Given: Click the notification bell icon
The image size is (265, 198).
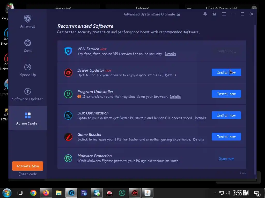Looking at the screenshot, I should tap(205, 14).
